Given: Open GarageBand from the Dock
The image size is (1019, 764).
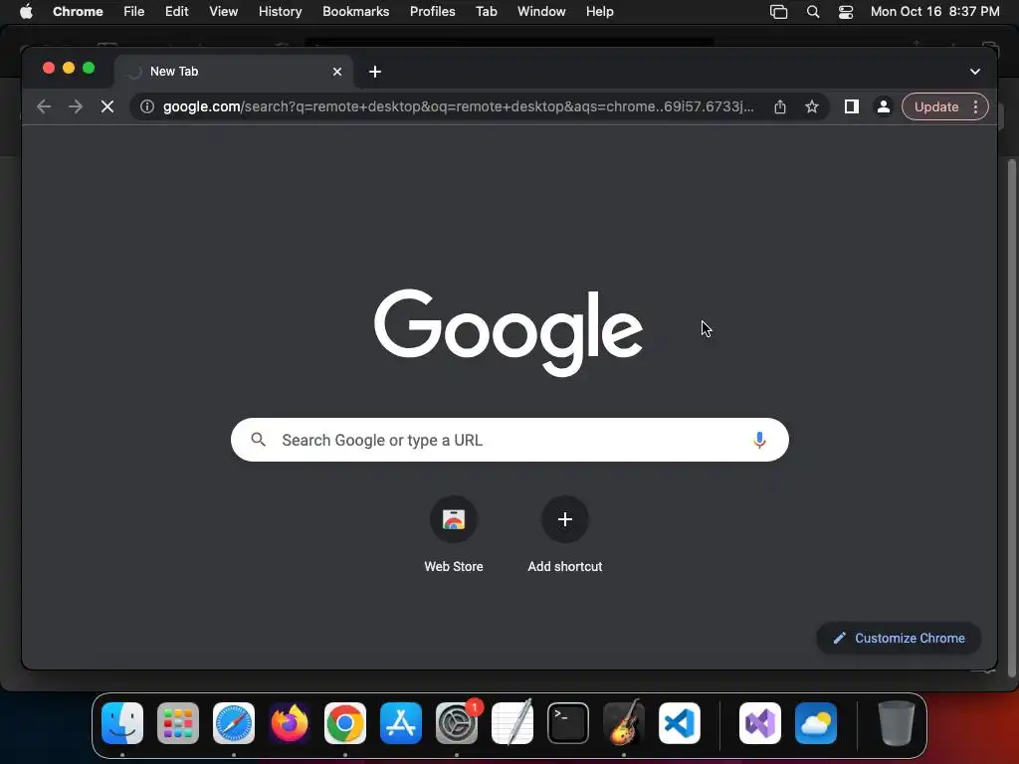Looking at the screenshot, I should coord(624,723).
